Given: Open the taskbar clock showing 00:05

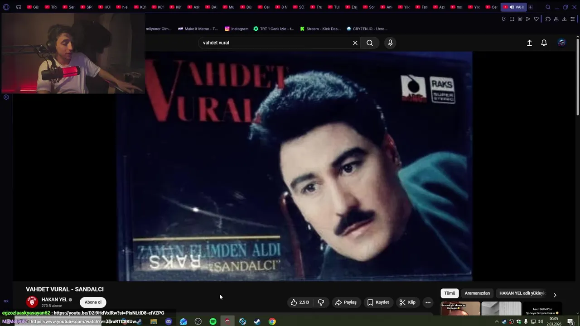Looking at the screenshot, I should click(x=554, y=321).
